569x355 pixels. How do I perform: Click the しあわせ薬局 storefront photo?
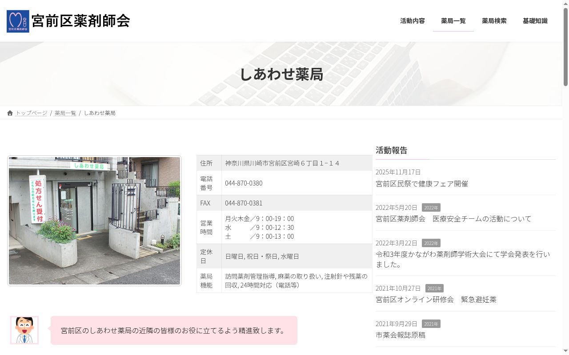coord(95,221)
